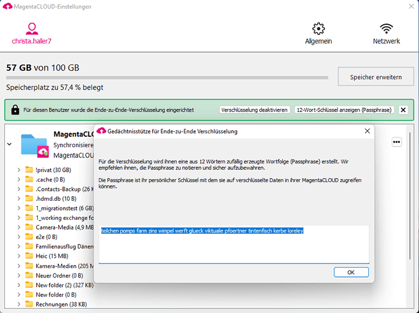Click the MagentaCLOUD sync folder icon

pos(35,146)
